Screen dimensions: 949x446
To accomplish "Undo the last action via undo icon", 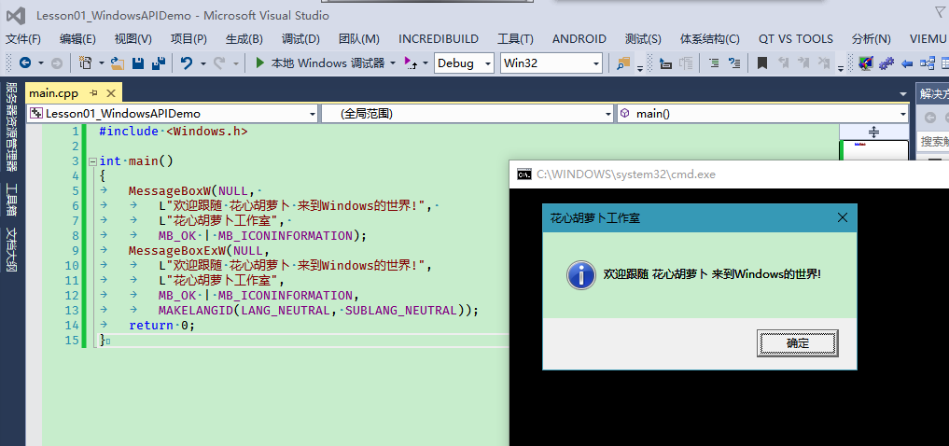I will coord(187,63).
